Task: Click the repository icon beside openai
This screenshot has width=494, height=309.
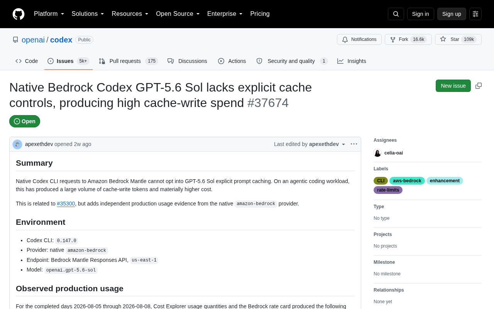Action: pos(15,40)
